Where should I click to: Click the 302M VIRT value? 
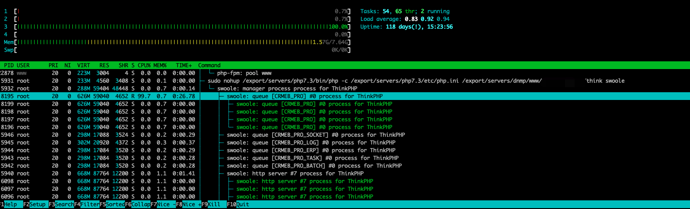[84, 142]
